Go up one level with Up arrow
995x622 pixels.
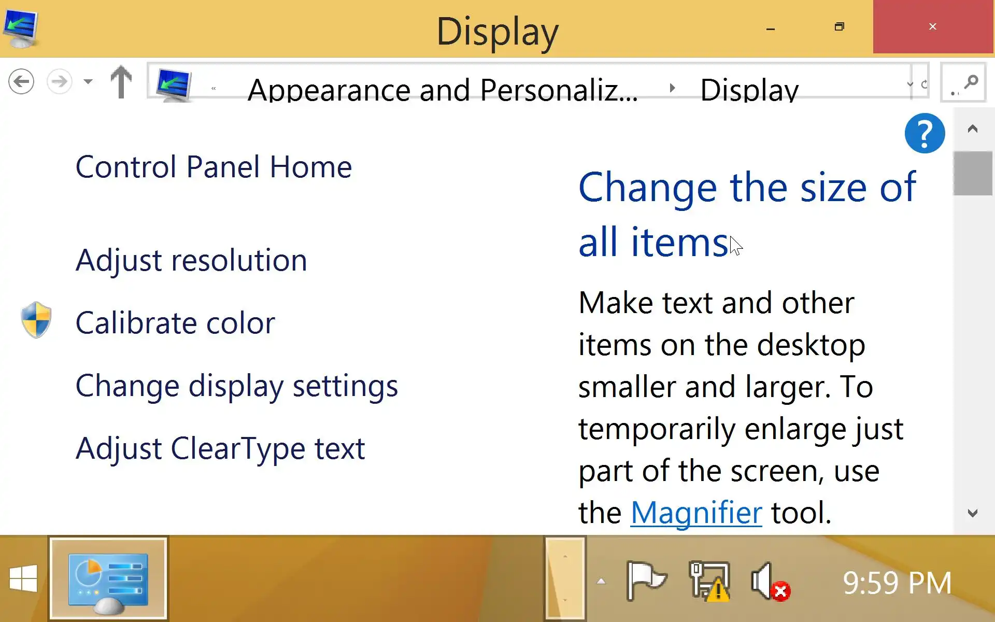pyautogui.click(x=121, y=81)
